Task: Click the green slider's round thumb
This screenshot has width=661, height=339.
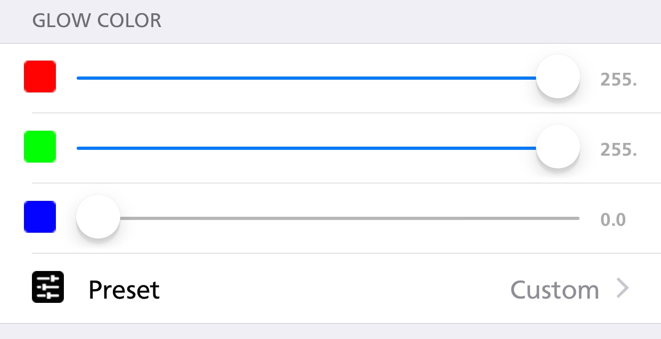Action: (x=558, y=147)
